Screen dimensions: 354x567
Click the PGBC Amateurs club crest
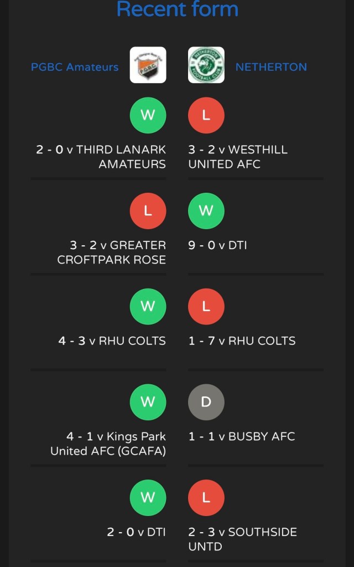148,65
